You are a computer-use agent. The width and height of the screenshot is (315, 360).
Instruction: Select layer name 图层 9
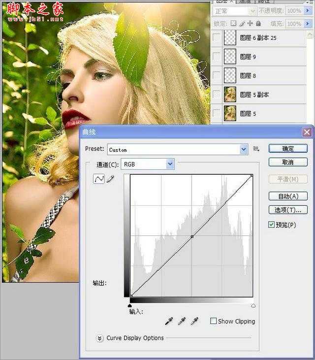248,57
